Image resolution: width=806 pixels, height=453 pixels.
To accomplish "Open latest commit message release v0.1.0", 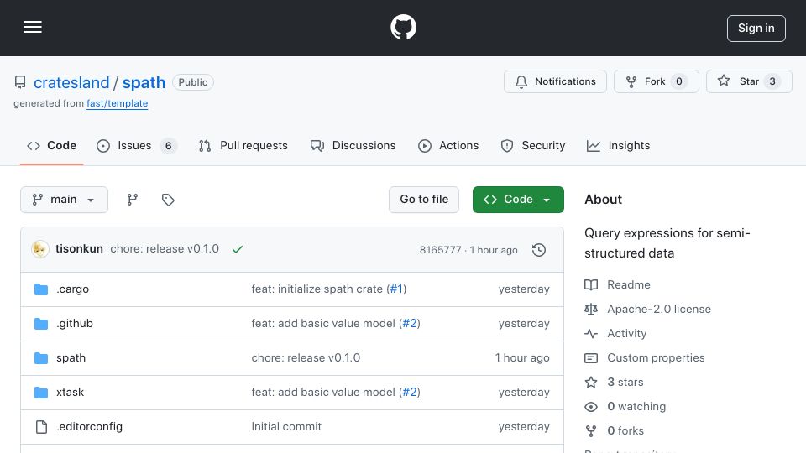I will 165,249.
